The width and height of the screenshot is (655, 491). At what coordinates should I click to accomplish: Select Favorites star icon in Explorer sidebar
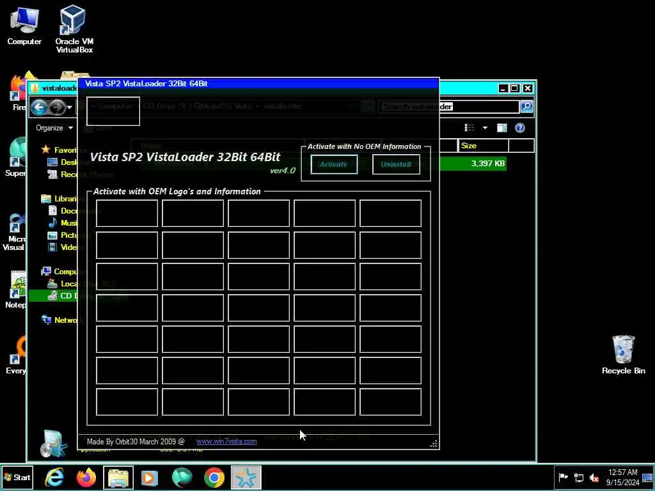(46, 150)
